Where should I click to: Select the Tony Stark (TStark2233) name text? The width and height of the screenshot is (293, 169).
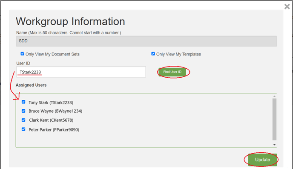coord(51,102)
